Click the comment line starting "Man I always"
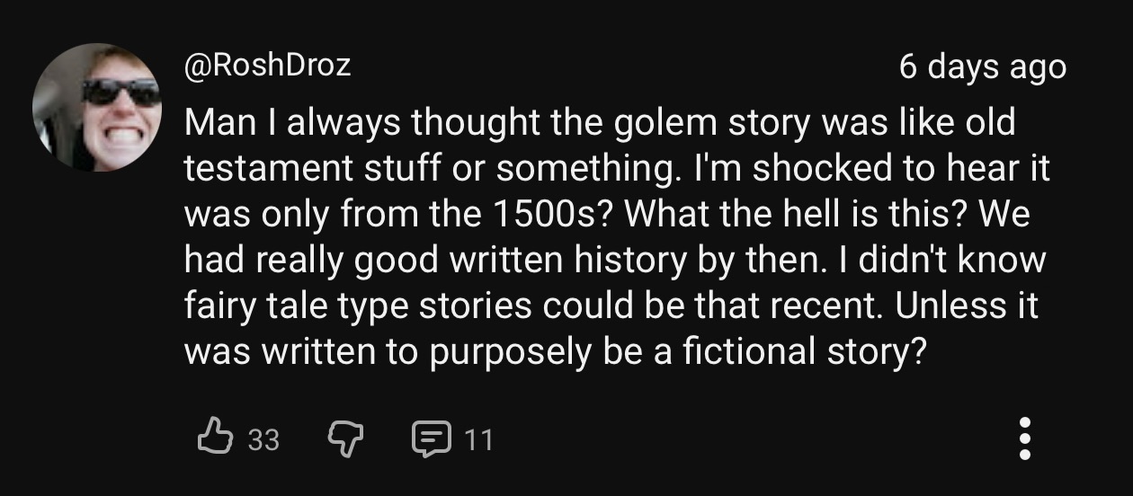1133x496 pixels. (x=599, y=123)
